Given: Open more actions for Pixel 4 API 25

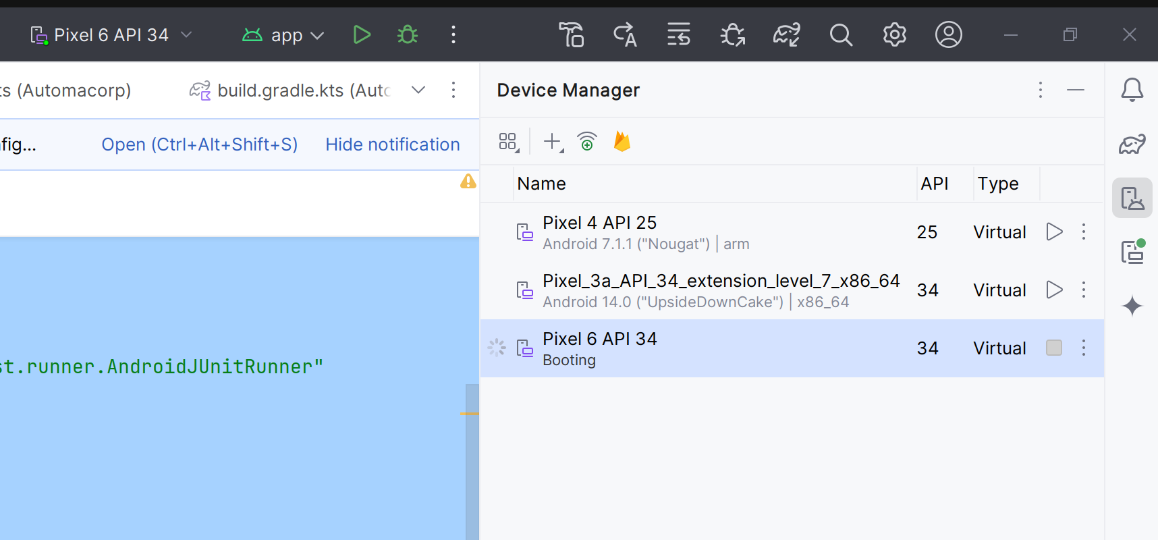Looking at the screenshot, I should pos(1084,232).
